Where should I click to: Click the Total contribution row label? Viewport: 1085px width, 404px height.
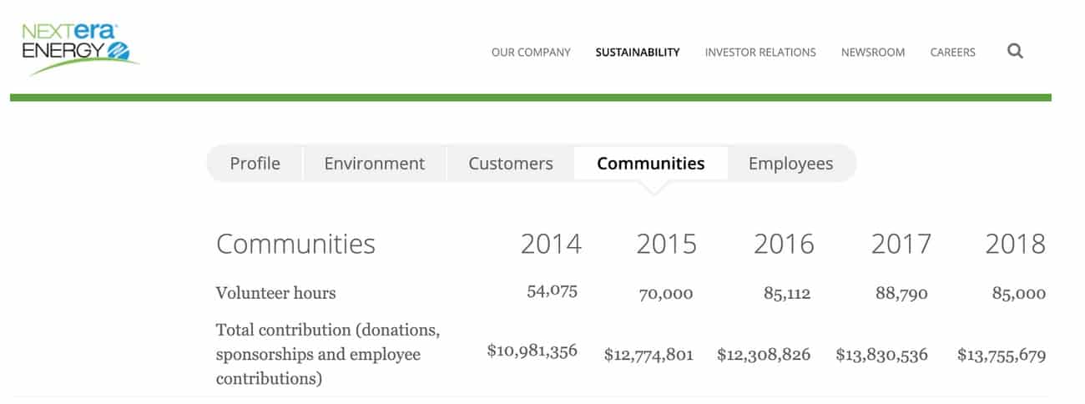(327, 354)
